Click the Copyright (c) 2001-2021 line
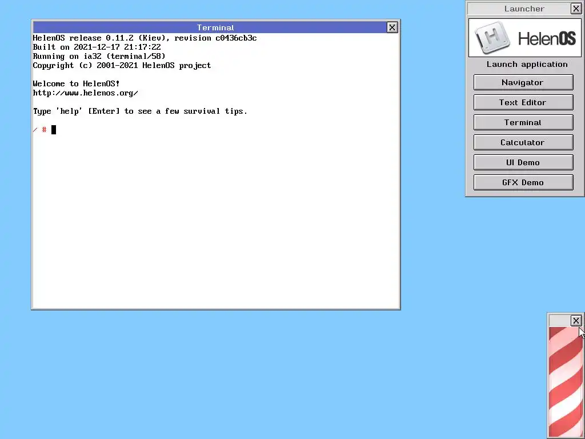 tap(122, 66)
